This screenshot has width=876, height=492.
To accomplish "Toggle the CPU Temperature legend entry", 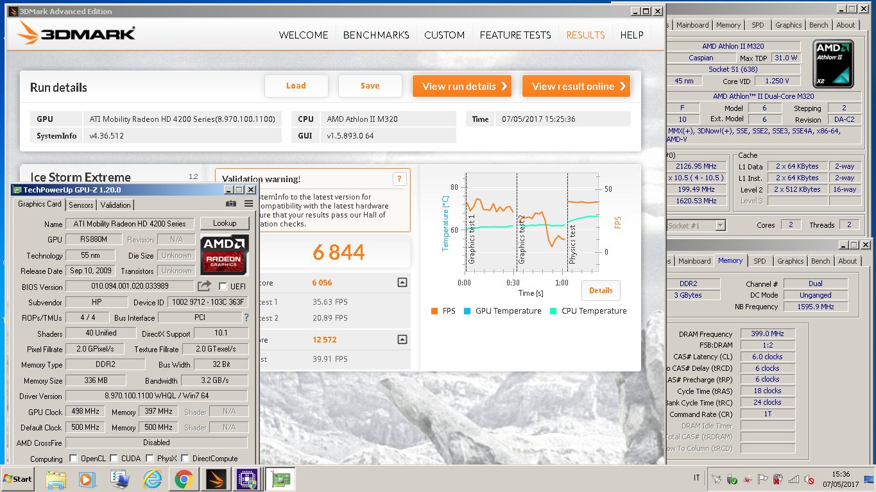I will point(588,311).
